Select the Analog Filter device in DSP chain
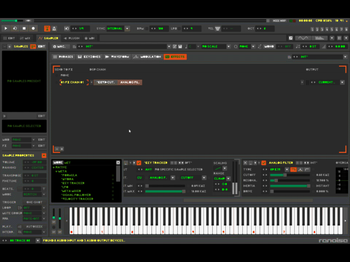 130,82
